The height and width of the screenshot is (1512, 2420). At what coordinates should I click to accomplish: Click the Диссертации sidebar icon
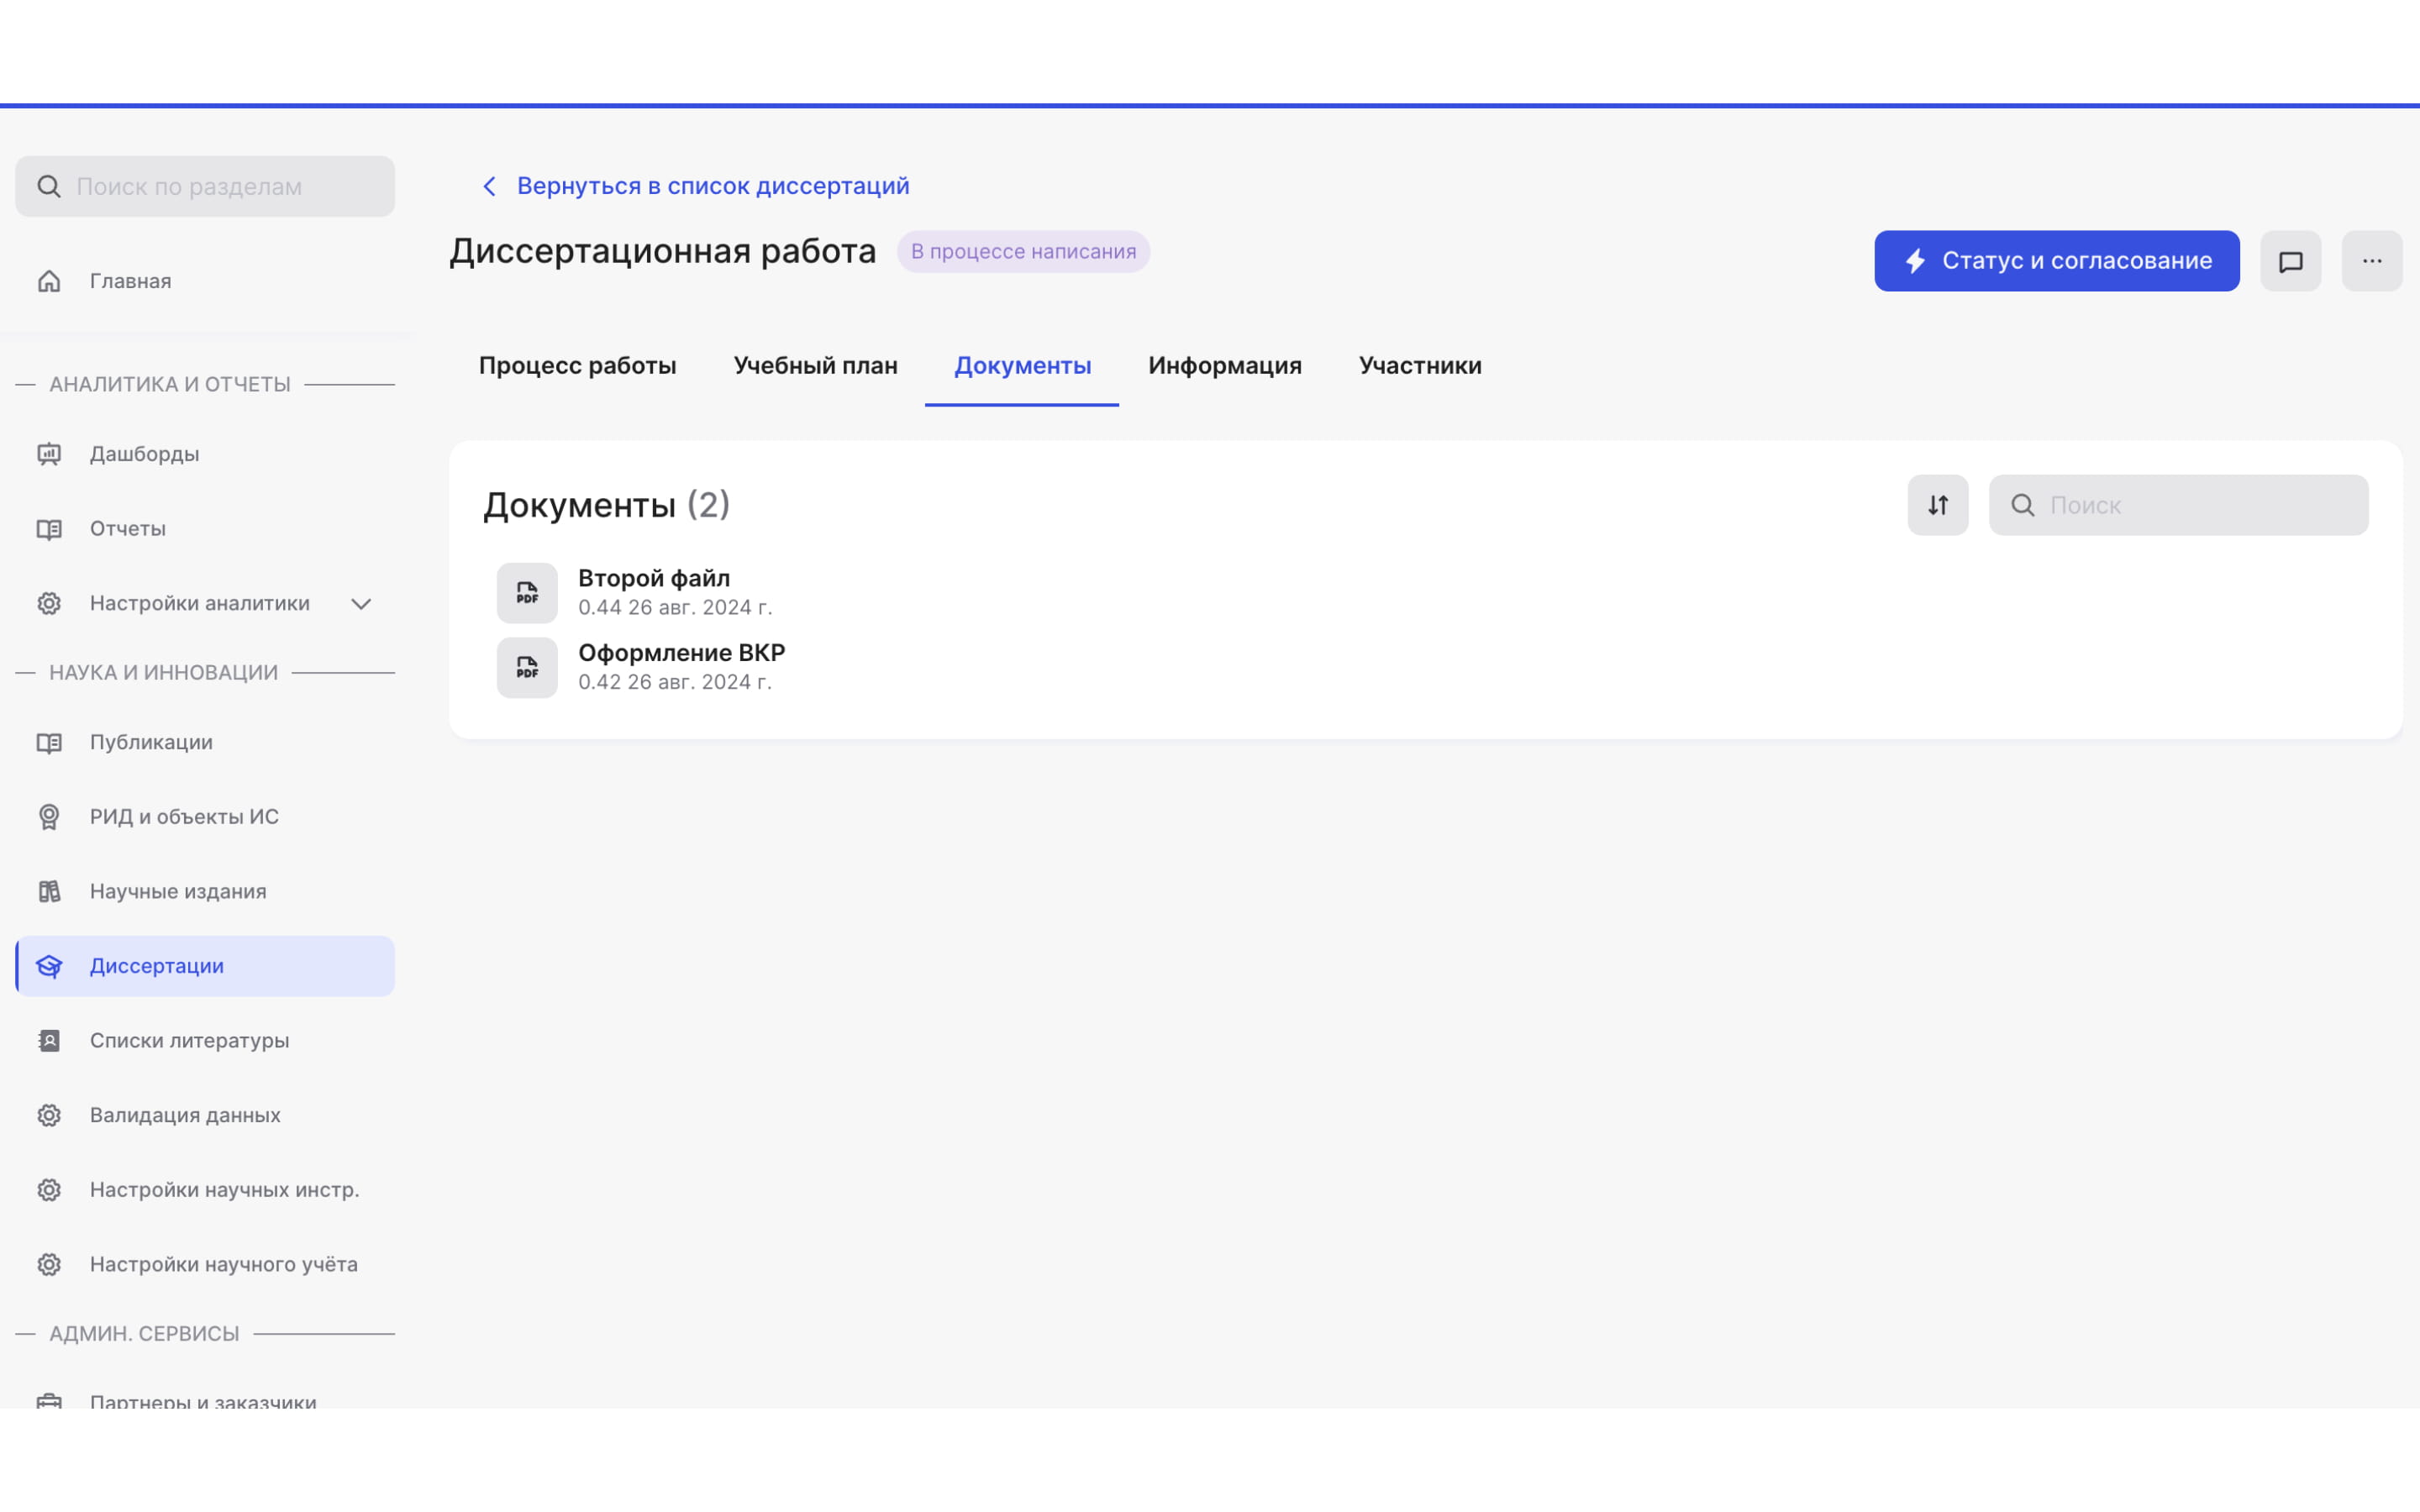coord(49,965)
